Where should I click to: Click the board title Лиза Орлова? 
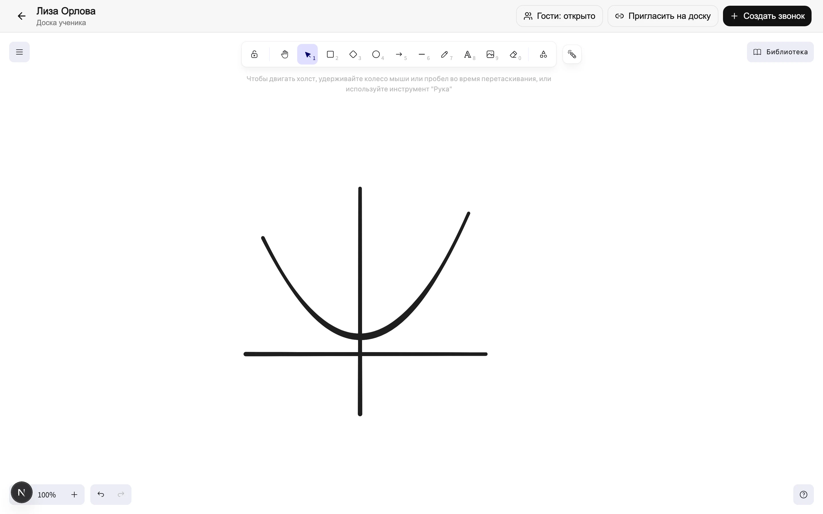66,11
